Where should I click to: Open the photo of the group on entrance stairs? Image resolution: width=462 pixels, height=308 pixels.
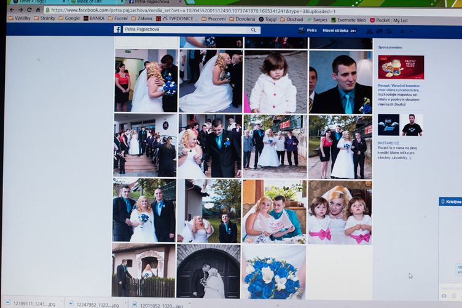[x=145, y=145]
